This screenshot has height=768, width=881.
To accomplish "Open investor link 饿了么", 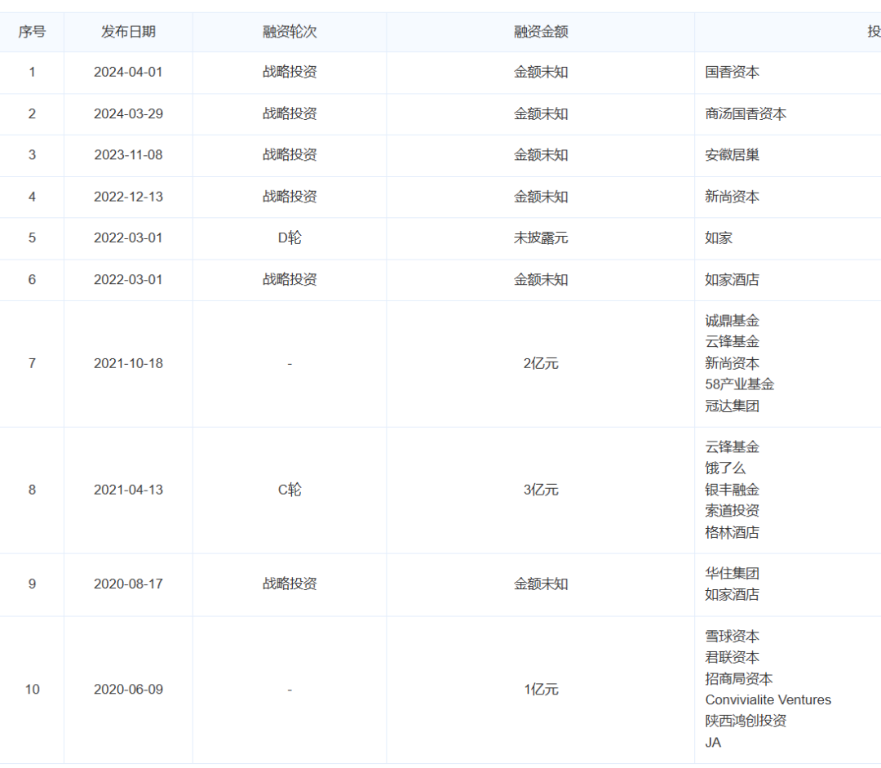I will click(725, 468).
